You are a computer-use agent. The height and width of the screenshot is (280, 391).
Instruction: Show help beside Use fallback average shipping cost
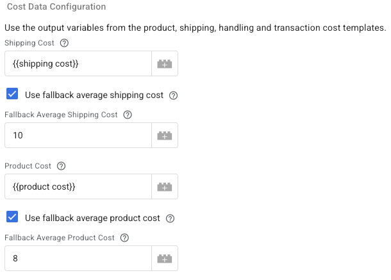[173, 95]
